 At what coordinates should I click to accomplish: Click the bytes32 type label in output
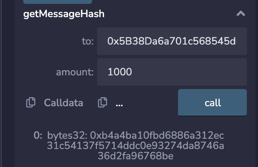(x=67, y=136)
